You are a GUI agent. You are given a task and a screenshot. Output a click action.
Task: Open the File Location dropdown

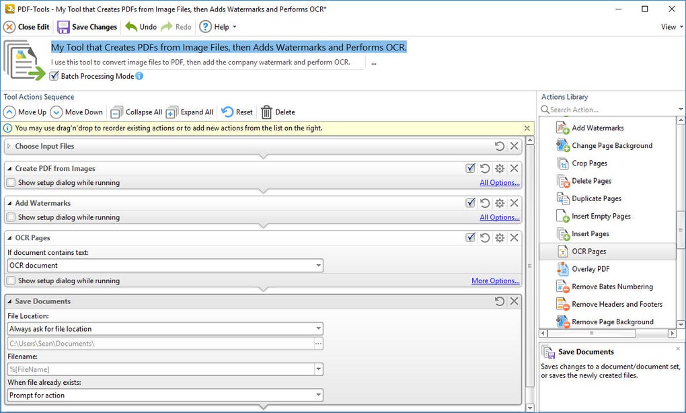(x=165, y=328)
